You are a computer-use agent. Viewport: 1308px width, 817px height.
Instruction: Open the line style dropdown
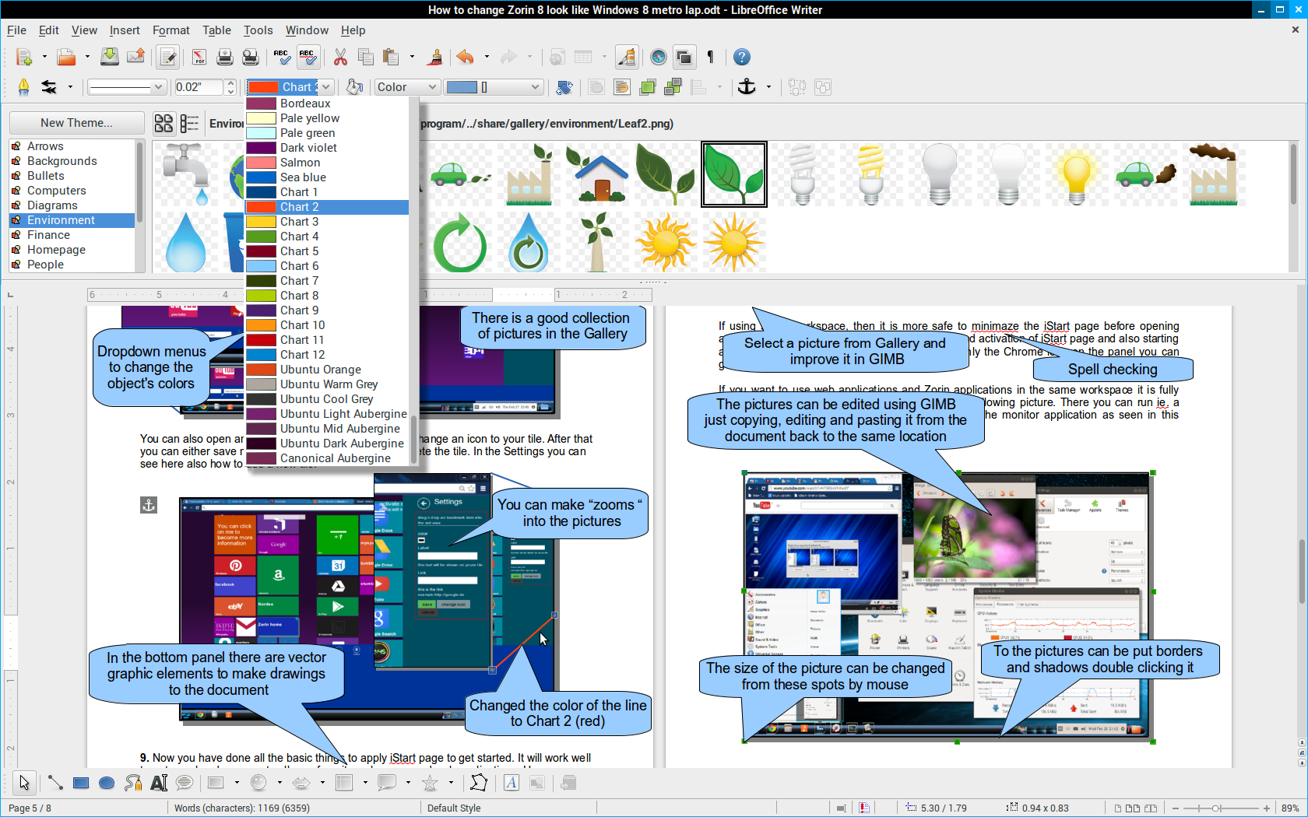pyautogui.click(x=126, y=87)
